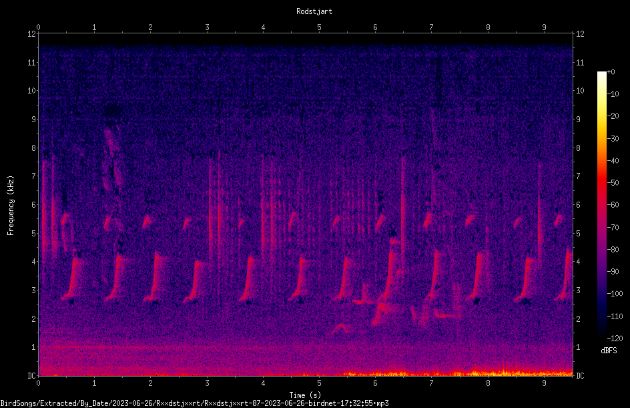Select the -30 value on the color scale
This screenshot has width=630, height=408.
coord(613,139)
